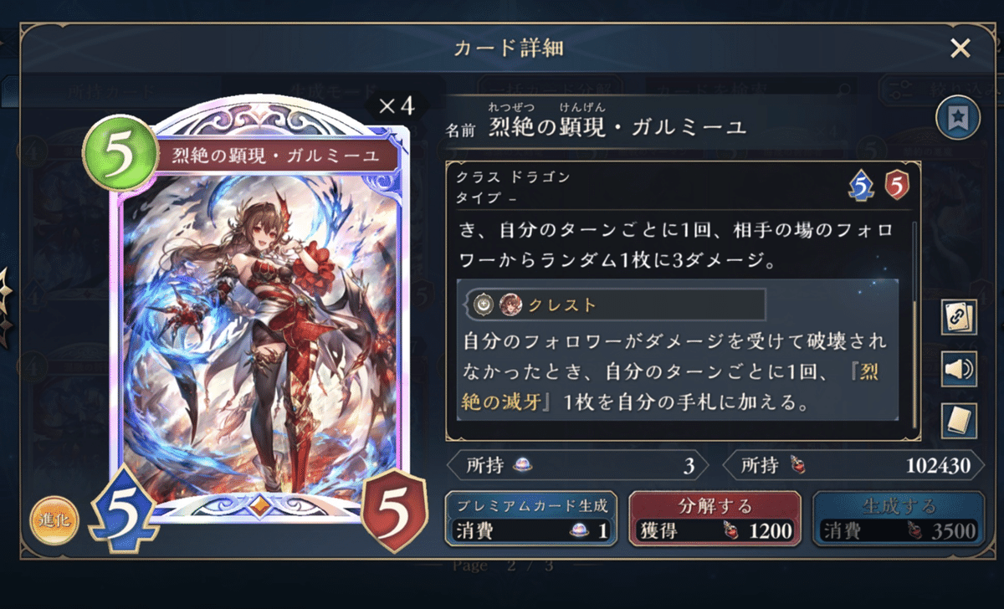This screenshot has width=1004, height=609.
Task: Click the プレミアムカード生成 button
Action: point(531,519)
